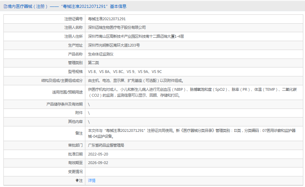
Task: Click the 有效期至 label
Action: tap(75, 163)
